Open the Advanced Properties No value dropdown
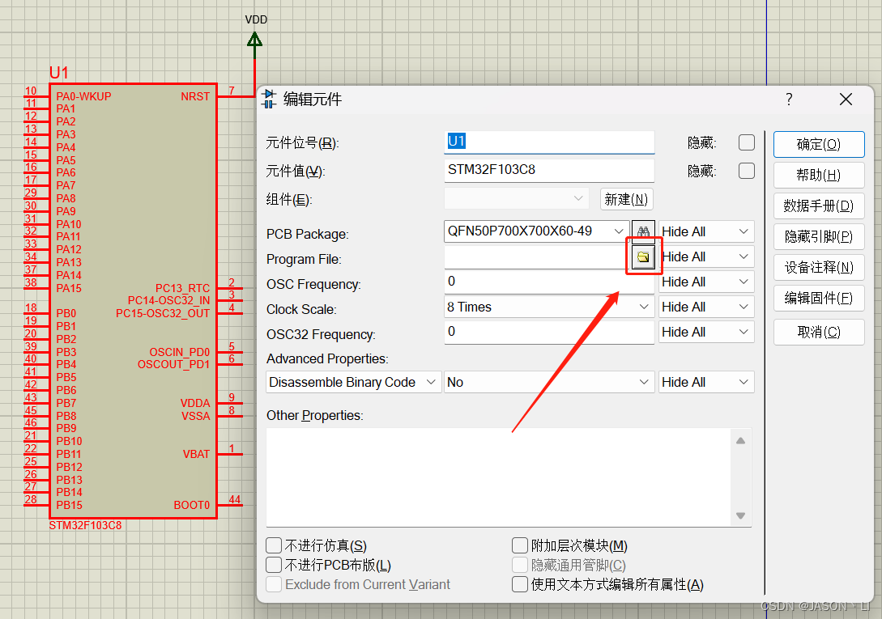The width and height of the screenshot is (882, 619). 549,382
